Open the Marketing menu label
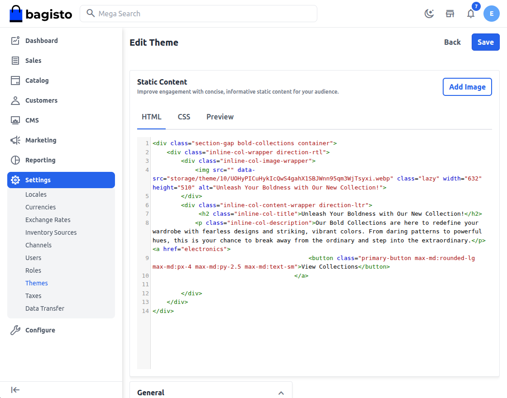This screenshot has height=398, width=507. [x=41, y=140]
